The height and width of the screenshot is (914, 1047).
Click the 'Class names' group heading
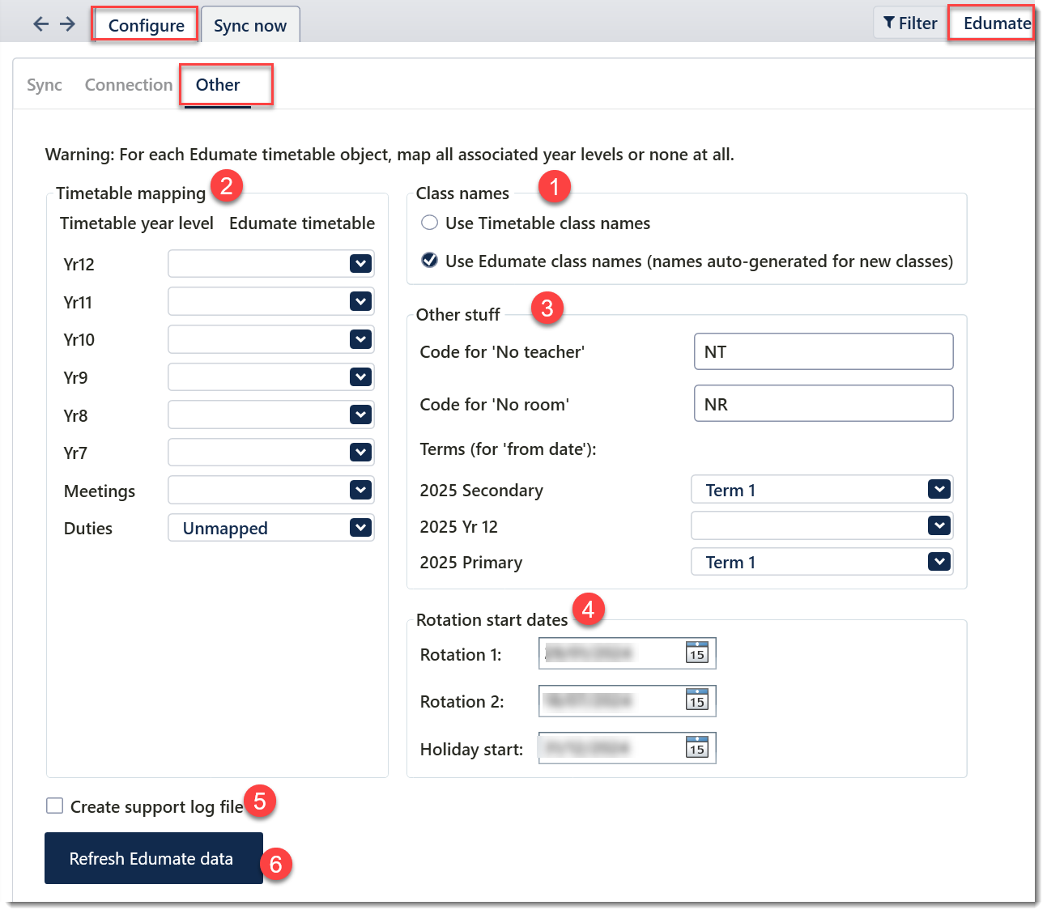click(x=462, y=193)
